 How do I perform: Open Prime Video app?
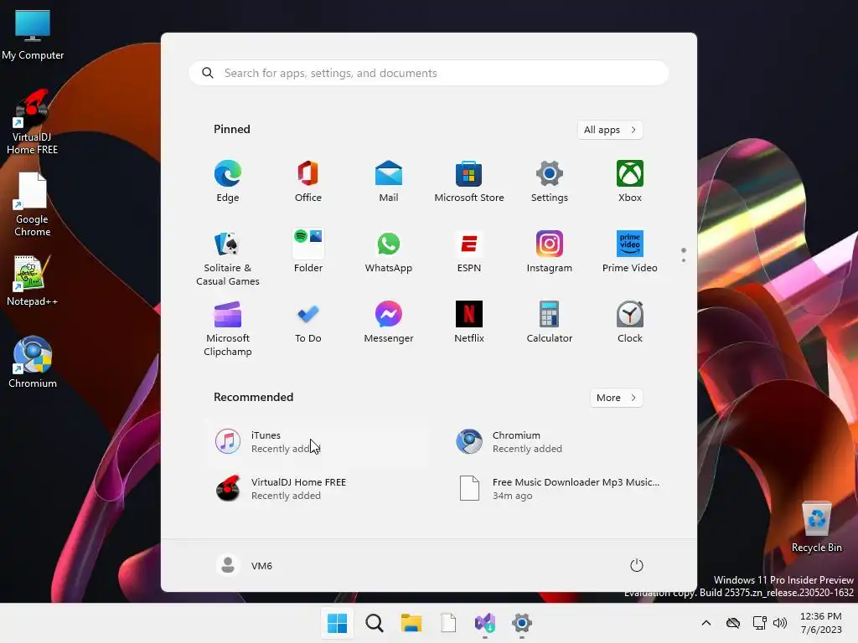630,251
